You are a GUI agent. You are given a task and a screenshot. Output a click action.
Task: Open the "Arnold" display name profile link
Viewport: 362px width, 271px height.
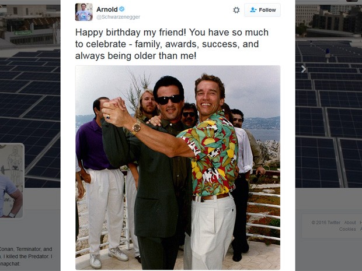106,9
